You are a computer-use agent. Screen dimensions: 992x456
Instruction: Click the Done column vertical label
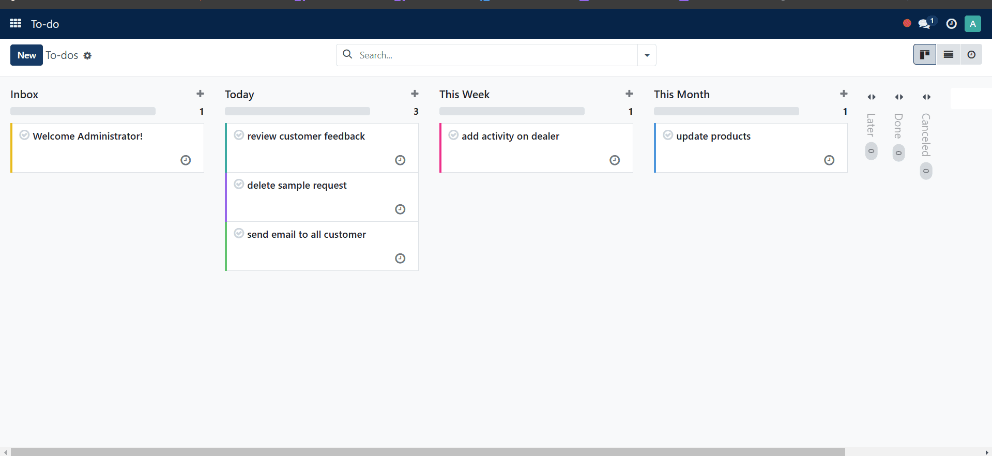898,126
